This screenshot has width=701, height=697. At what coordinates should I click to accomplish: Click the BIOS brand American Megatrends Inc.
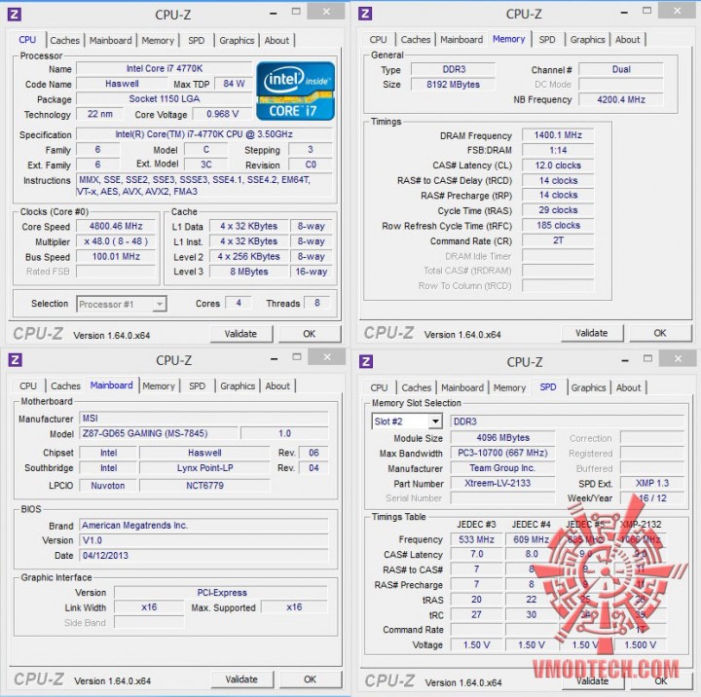point(203,526)
